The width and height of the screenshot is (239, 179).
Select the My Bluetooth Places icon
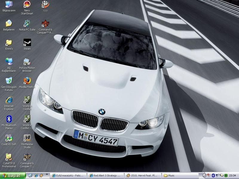click(9, 119)
